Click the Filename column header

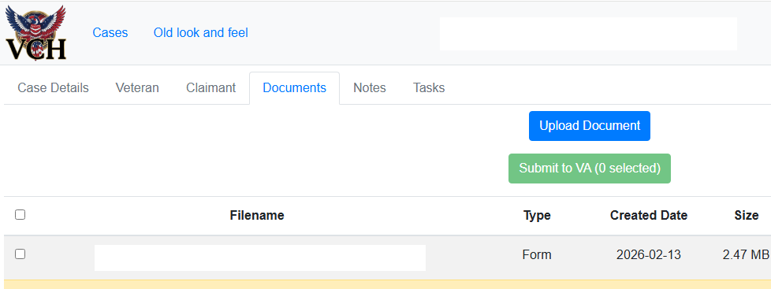257,215
